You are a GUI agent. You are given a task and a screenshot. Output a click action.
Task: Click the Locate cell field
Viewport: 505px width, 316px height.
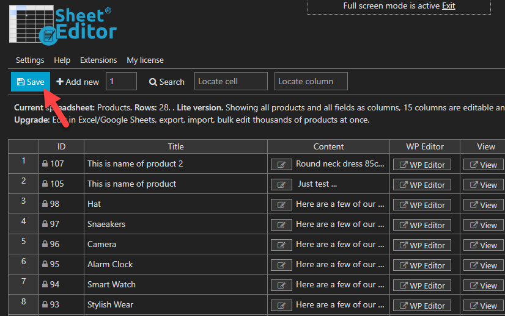coord(231,81)
